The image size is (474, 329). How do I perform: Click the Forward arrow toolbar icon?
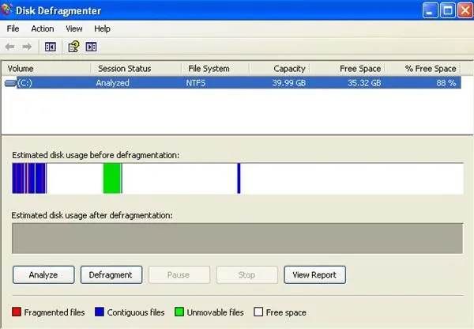pyautogui.click(x=27, y=47)
